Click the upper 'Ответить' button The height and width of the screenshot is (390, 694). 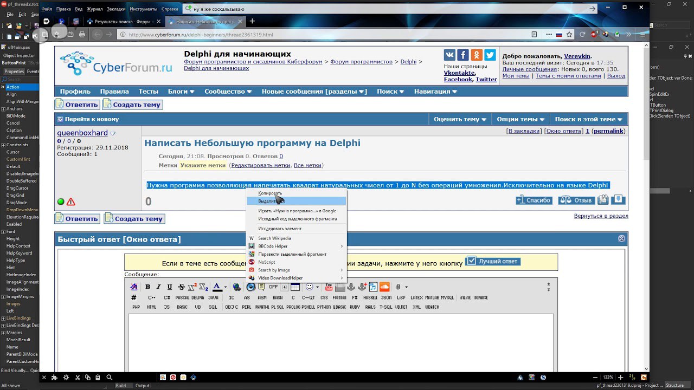click(x=77, y=105)
